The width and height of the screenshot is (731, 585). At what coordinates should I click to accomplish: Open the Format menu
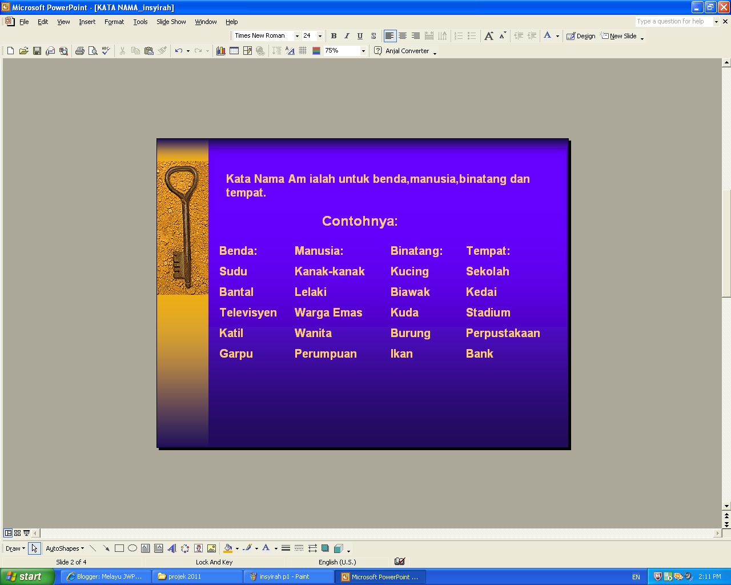tap(114, 22)
